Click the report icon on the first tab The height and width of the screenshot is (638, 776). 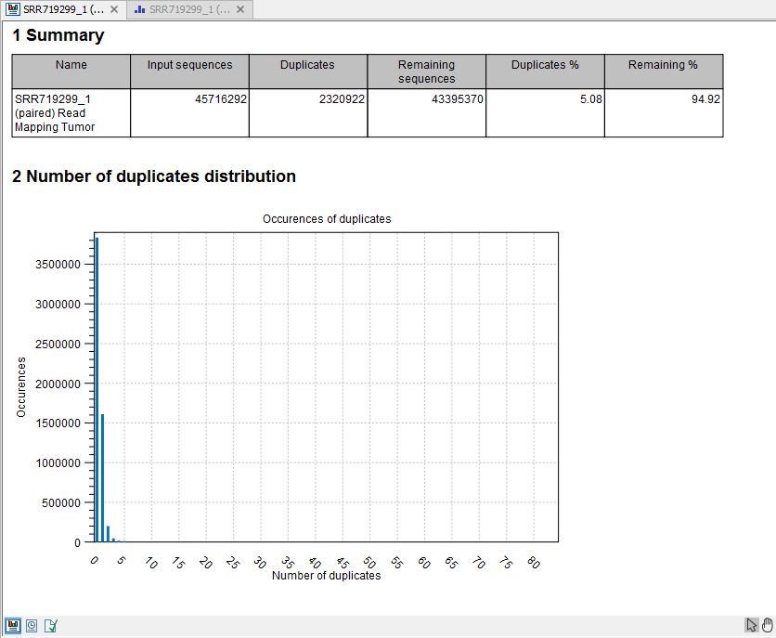click(13, 9)
